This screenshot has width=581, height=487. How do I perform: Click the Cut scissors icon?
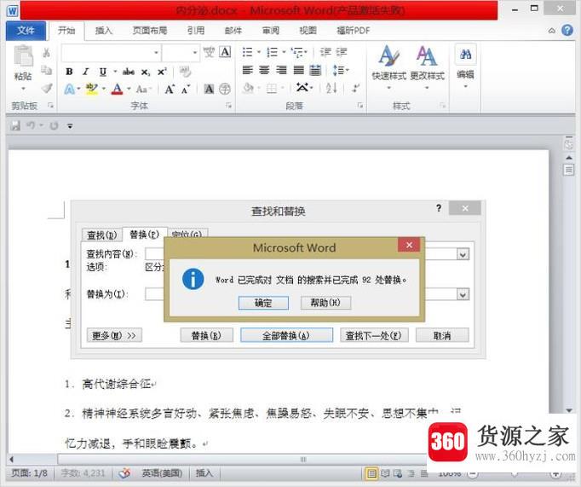(x=46, y=53)
